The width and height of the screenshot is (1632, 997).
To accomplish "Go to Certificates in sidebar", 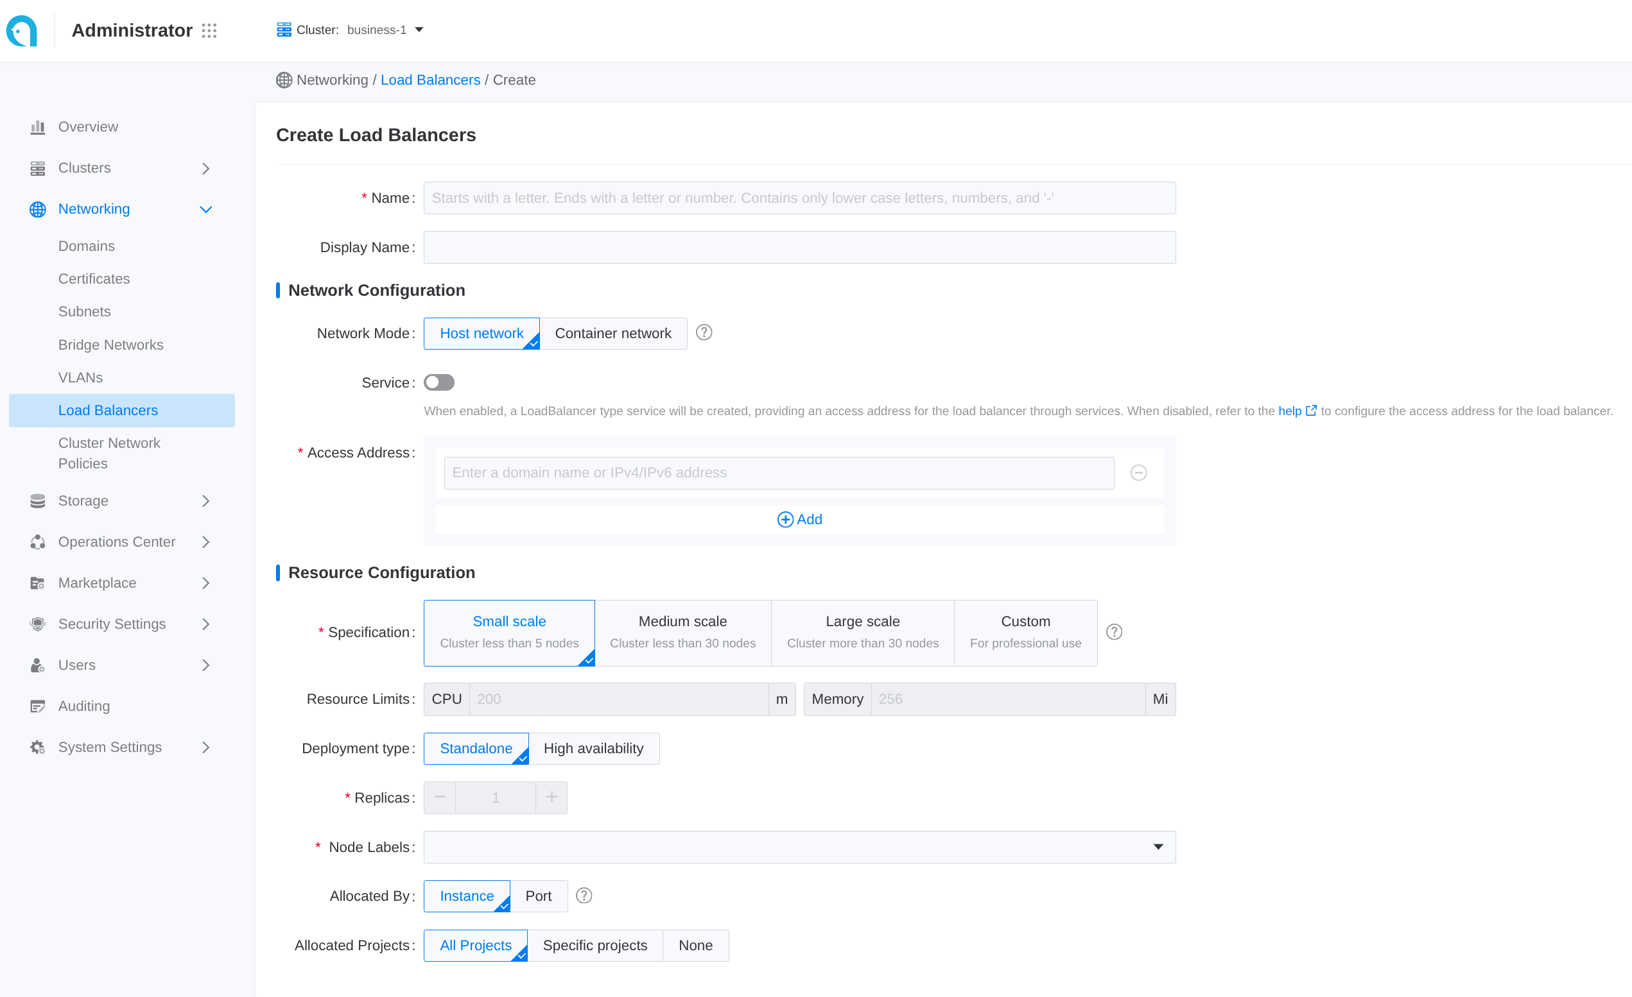I will coord(94,278).
